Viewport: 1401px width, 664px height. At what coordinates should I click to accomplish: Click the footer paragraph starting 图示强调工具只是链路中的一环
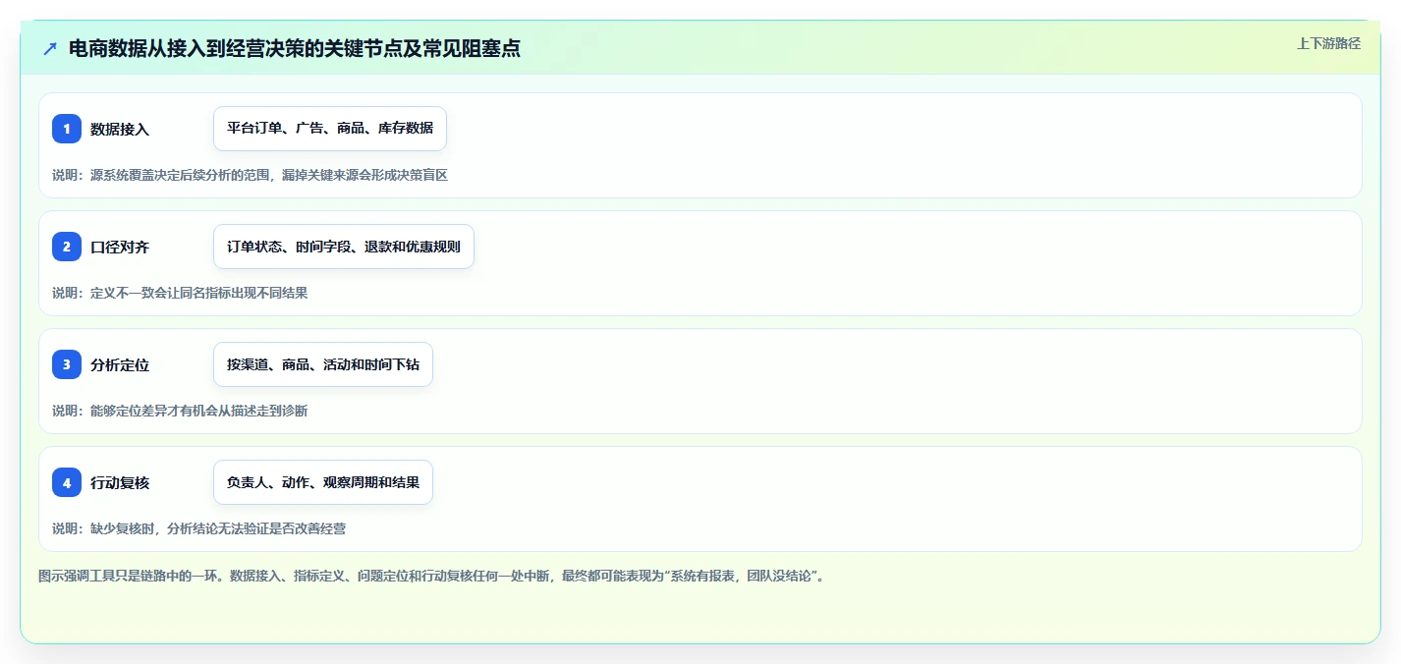coord(433,576)
